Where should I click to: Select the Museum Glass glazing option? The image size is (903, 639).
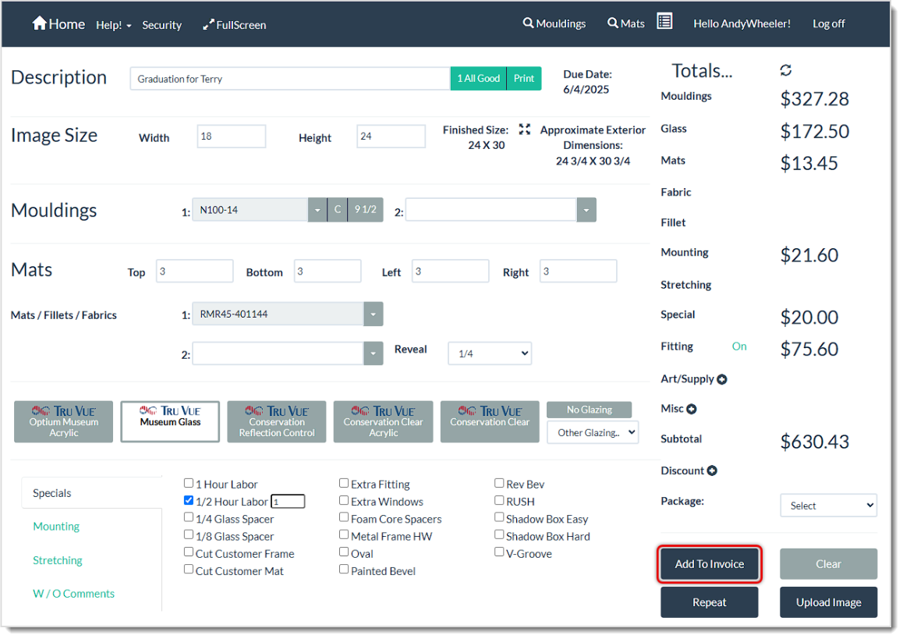coord(170,421)
